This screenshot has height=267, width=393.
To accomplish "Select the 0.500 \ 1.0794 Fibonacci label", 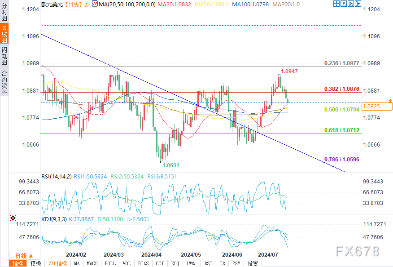I will [x=341, y=110].
